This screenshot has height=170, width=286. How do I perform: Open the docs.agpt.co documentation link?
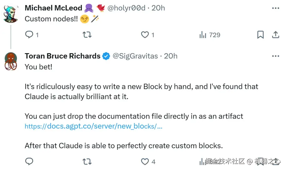93,126
